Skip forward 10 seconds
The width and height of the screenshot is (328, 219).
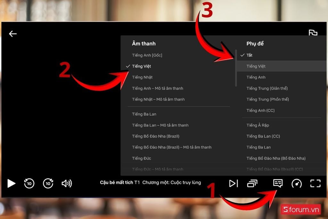(48, 183)
